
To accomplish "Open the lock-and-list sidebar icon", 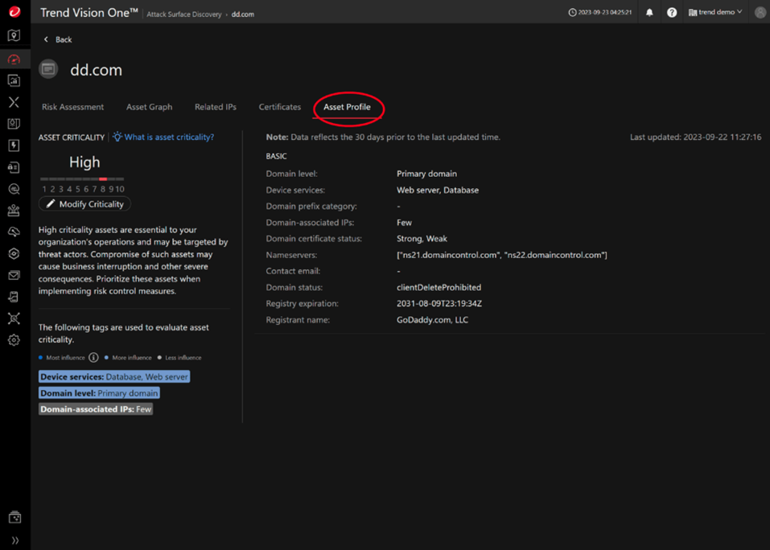I will pyautogui.click(x=14, y=167).
